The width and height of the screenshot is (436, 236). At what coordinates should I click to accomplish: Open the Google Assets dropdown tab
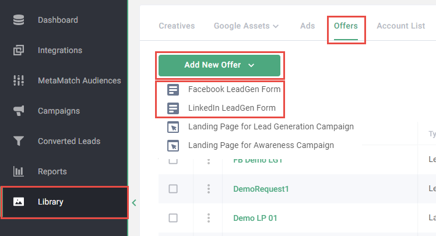tap(246, 26)
